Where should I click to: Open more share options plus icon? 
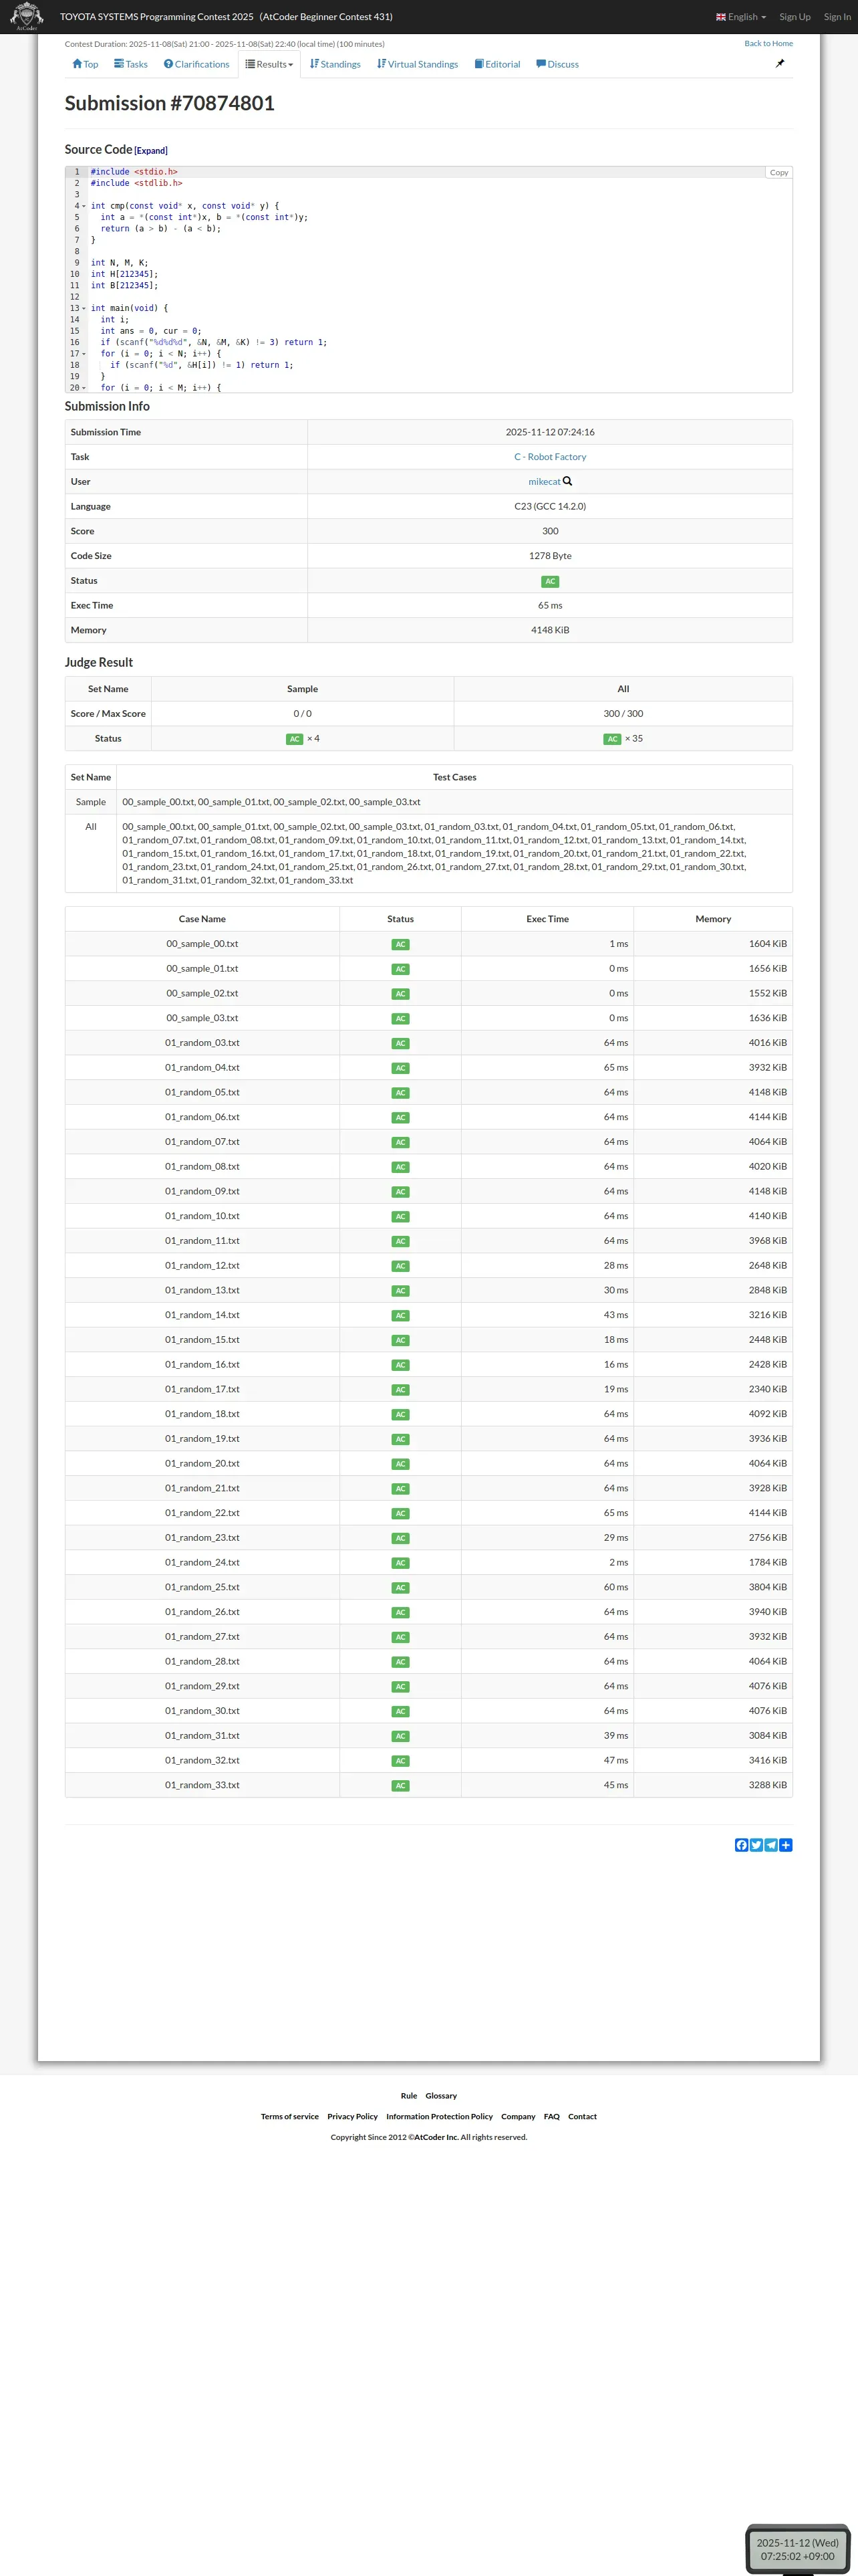click(x=786, y=1845)
